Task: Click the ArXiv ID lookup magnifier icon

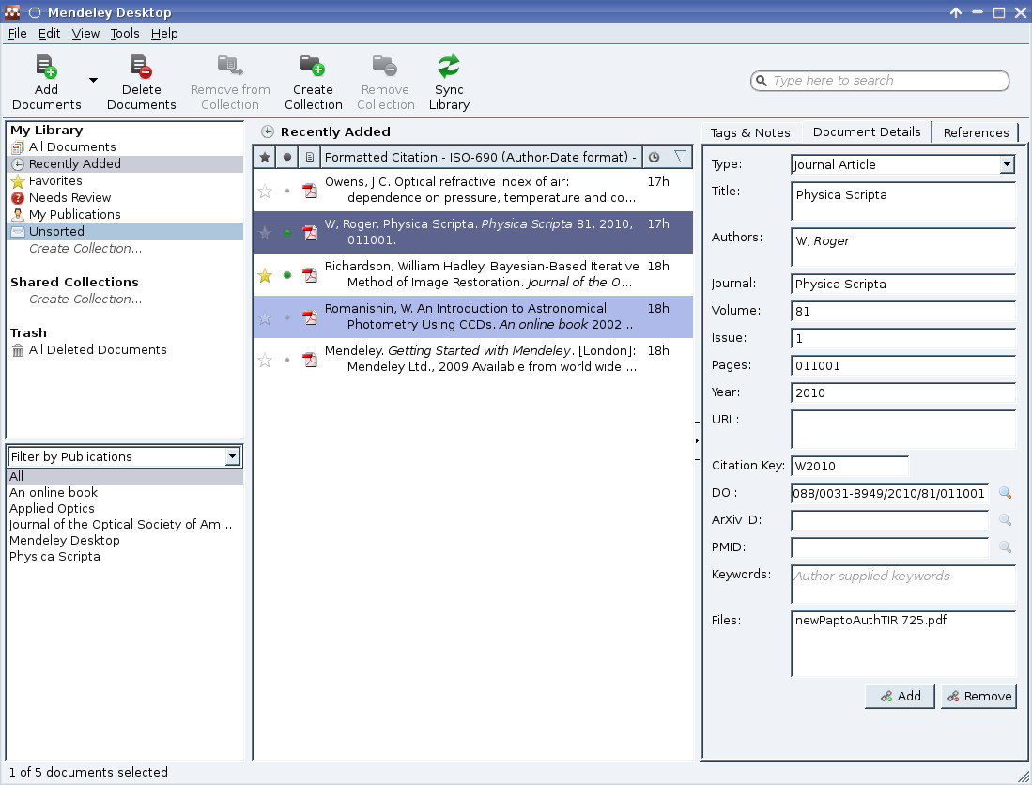Action: [x=1005, y=520]
